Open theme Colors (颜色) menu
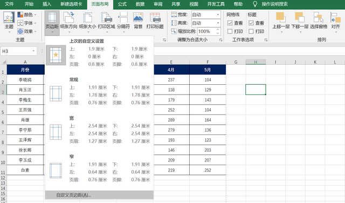Image resolution: width=345 pixels, height=203 pixels. 27,15
